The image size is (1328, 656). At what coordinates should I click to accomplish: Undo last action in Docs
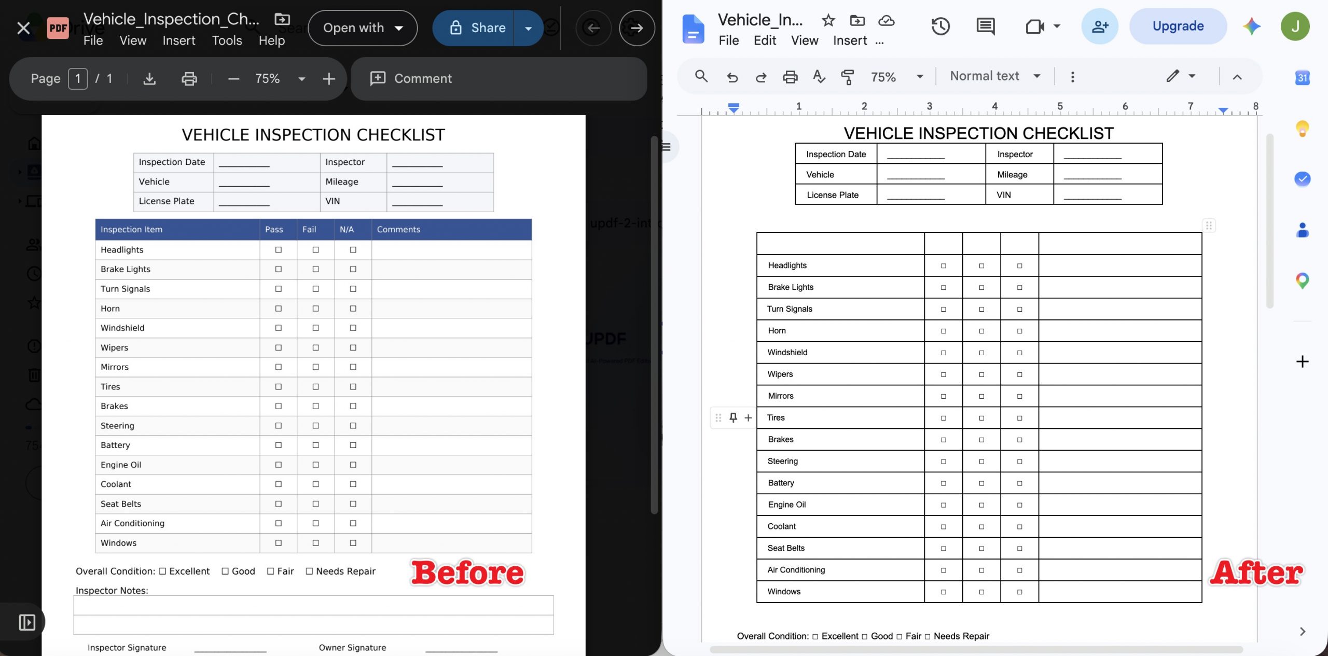(732, 77)
